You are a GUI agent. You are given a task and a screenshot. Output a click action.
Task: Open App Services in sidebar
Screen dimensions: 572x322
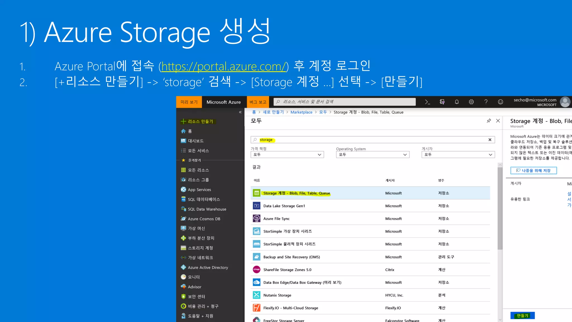[x=196, y=190]
